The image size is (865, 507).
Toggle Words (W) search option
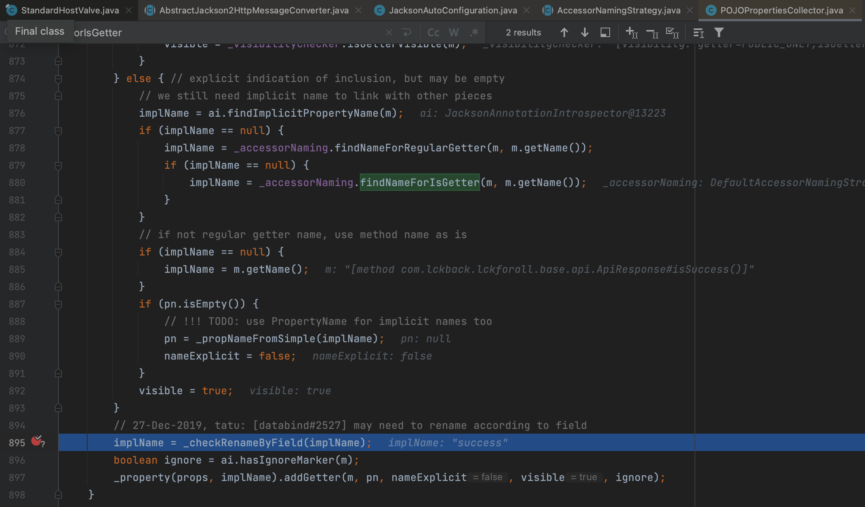pos(454,32)
